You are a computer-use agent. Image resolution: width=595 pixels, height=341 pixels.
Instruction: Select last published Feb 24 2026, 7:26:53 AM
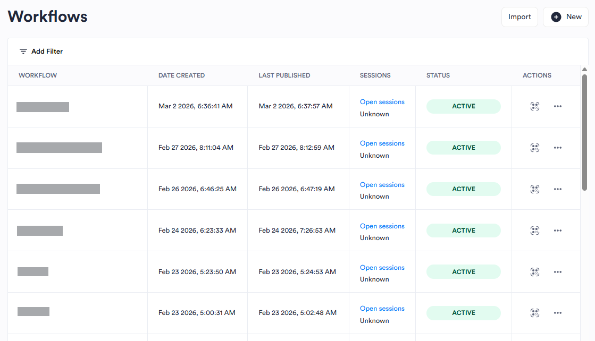tap(297, 231)
